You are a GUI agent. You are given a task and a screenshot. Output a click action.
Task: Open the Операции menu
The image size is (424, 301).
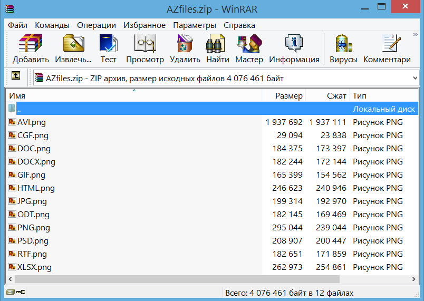(97, 25)
